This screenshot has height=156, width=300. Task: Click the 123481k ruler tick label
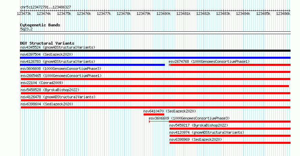click(x=183, y=14)
